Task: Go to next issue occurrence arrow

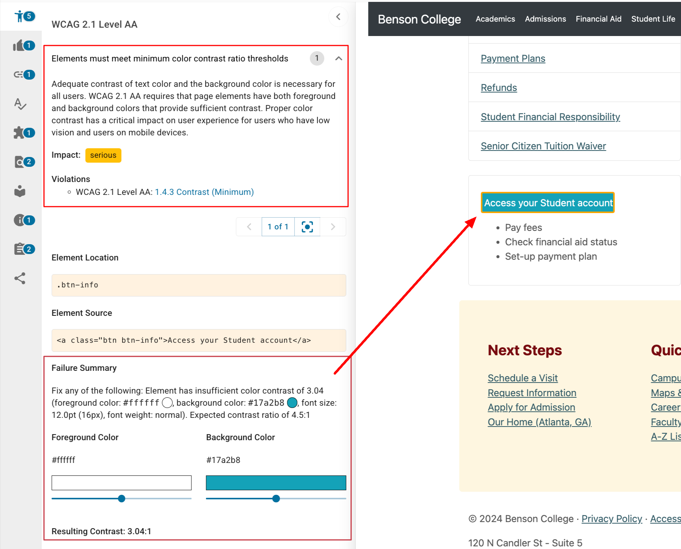Action: point(333,227)
